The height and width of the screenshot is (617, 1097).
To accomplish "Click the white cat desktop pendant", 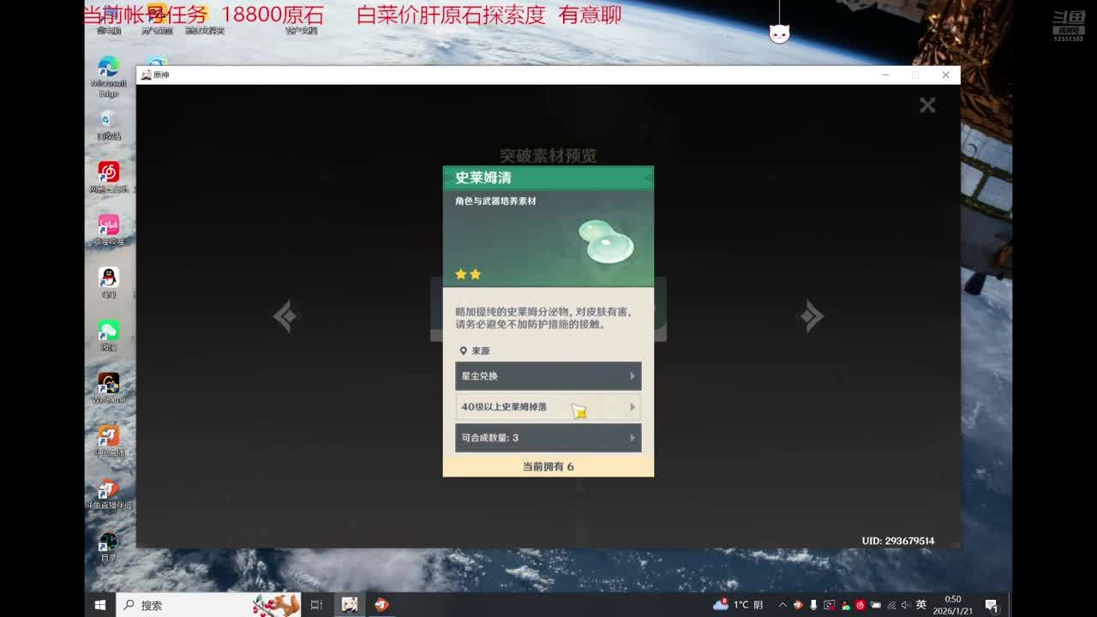I will 779,33.
